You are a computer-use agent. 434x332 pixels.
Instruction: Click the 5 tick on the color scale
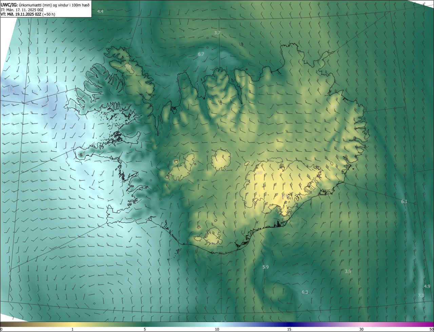pos(145,329)
